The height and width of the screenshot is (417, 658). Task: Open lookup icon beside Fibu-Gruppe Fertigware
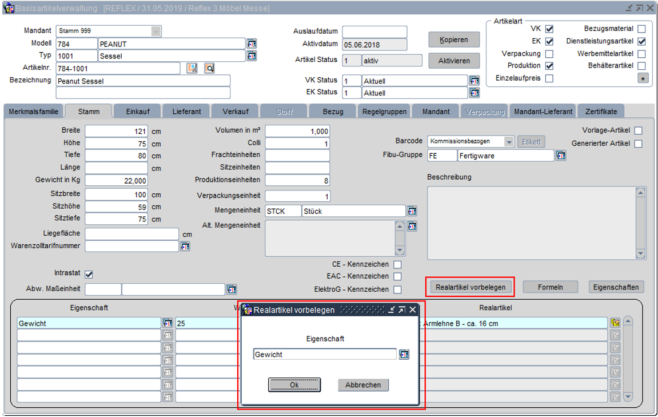(561, 156)
